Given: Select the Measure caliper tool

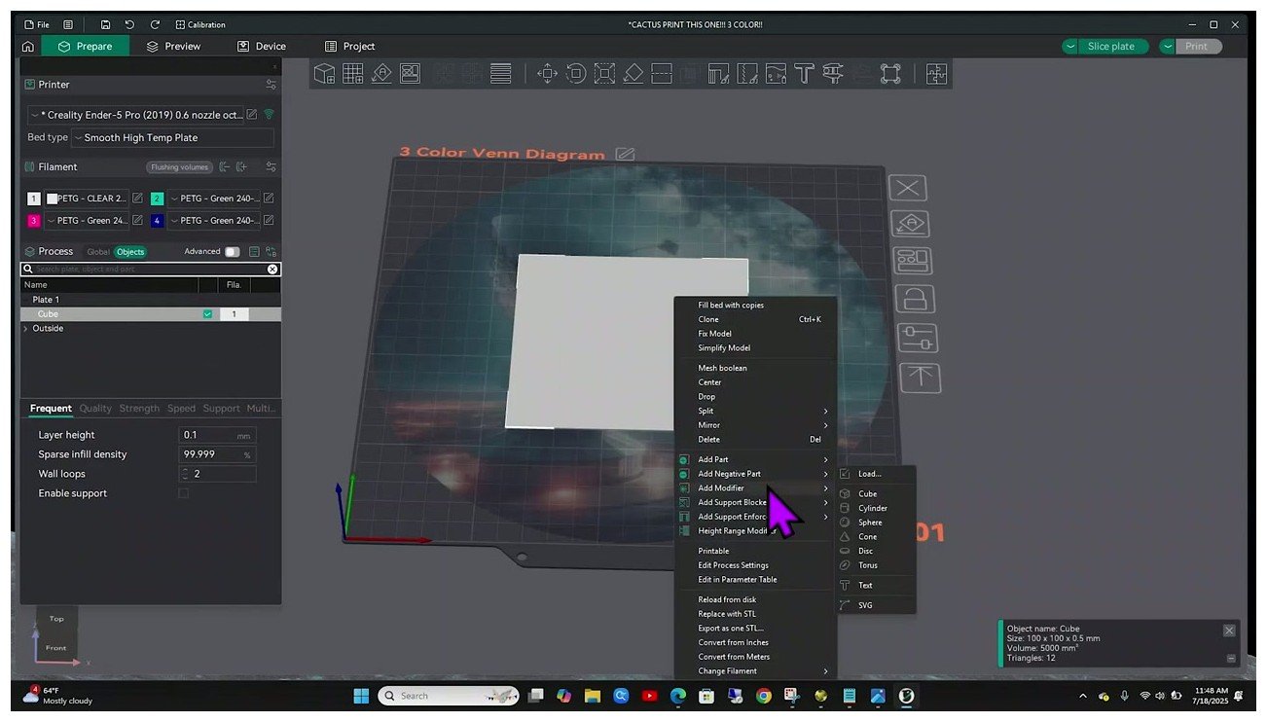Looking at the screenshot, I should [833, 73].
